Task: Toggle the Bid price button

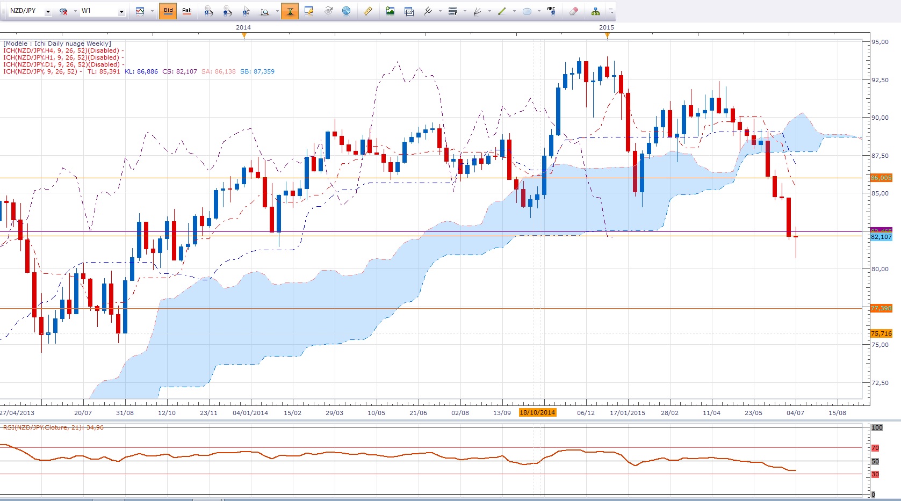Action: 168,11
